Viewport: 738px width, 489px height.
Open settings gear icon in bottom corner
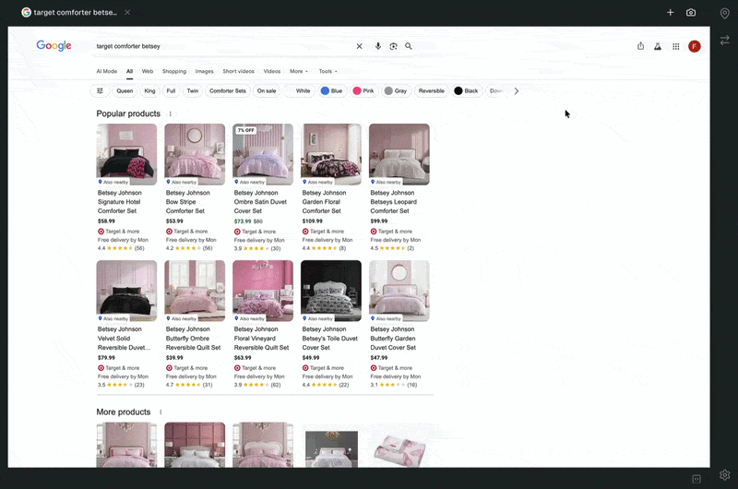pos(725,475)
